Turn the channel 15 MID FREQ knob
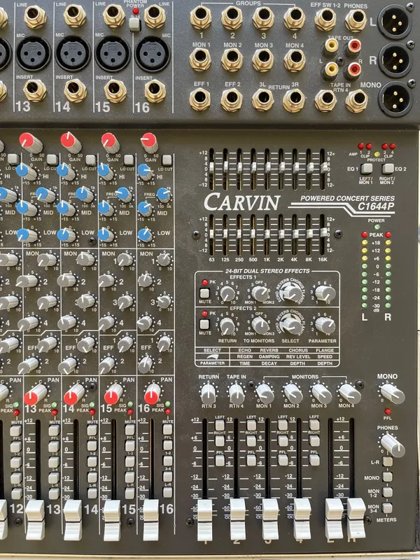The width and height of the screenshot is (420, 560). pyautogui.click(x=125, y=195)
